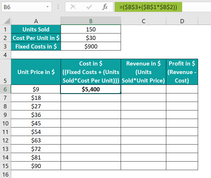Select the unit price cell $81
The width and height of the screenshot is (211, 178).
[x=36, y=157]
